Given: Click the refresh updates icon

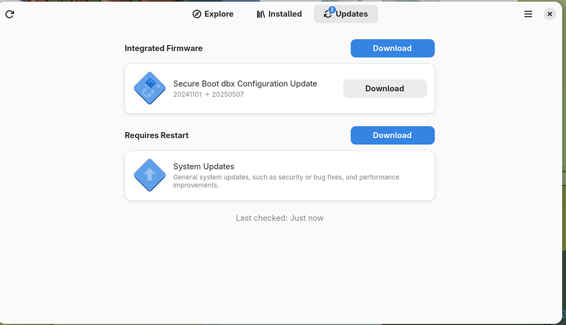Looking at the screenshot, I should (x=9, y=14).
